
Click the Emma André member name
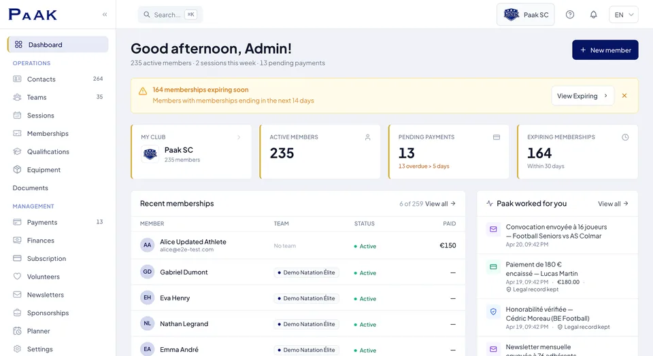point(179,349)
